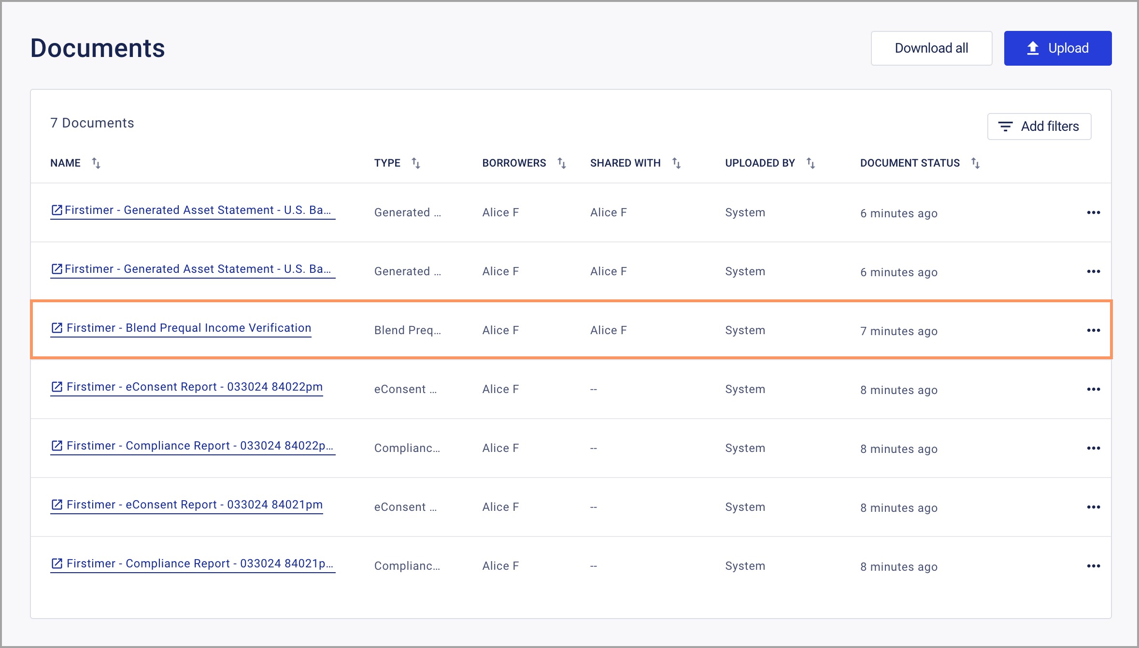This screenshot has width=1139, height=648.
Task: Sort by Shared With column arrows
Action: tap(676, 163)
